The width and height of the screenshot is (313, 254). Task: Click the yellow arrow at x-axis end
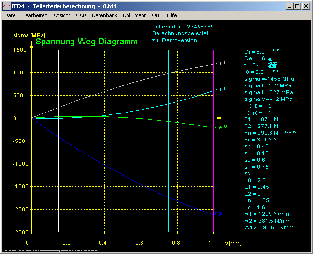point(220,118)
